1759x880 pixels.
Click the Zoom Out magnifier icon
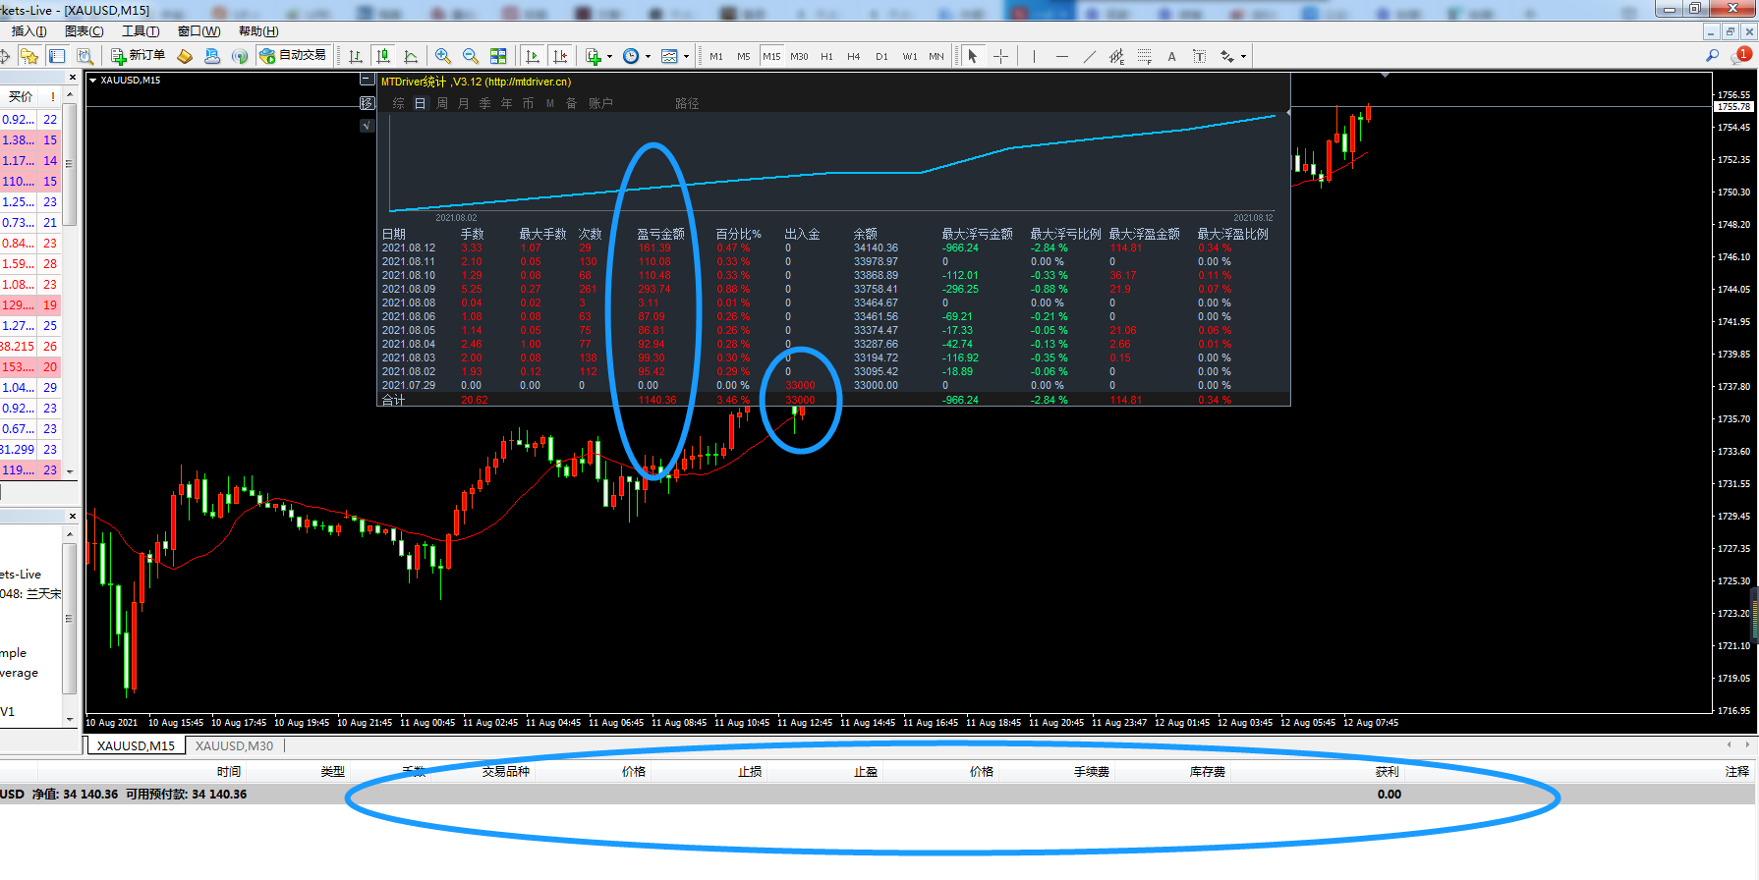pos(471,56)
